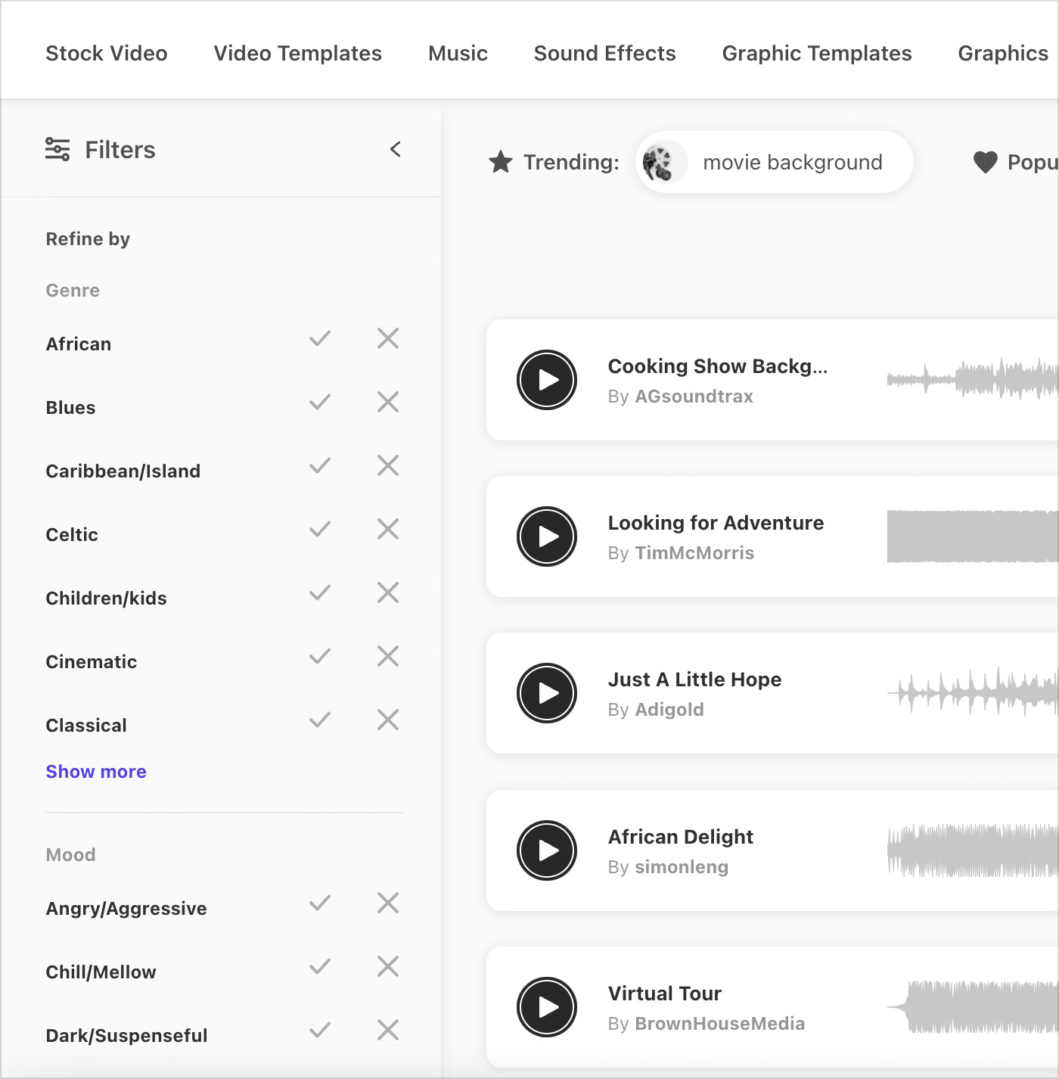The width and height of the screenshot is (1059, 1079).
Task: Open the Sound Effects section
Action: pyautogui.click(x=604, y=53)
